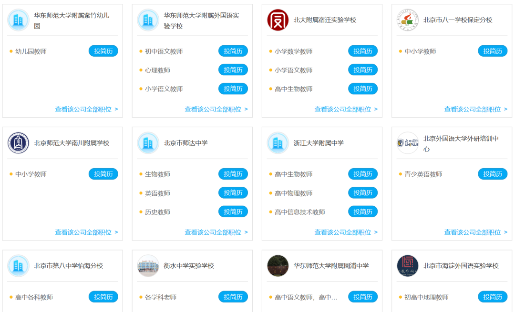Submit resume for 历史教师 position
The width and height of the screenshot is (515, 312).
[x=233, y=211]
